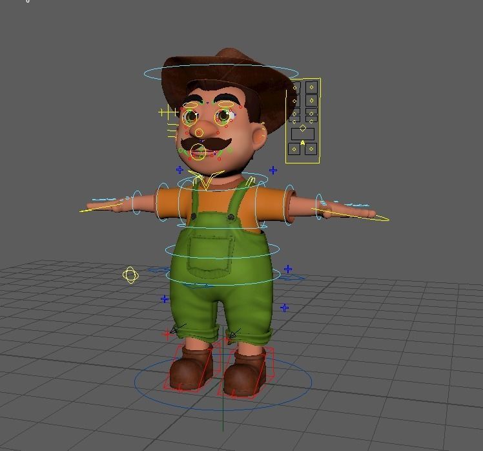Select the arm ring at the sleeve cuff below the facial panel
The image size is (483, 451).
coord(289,205)
